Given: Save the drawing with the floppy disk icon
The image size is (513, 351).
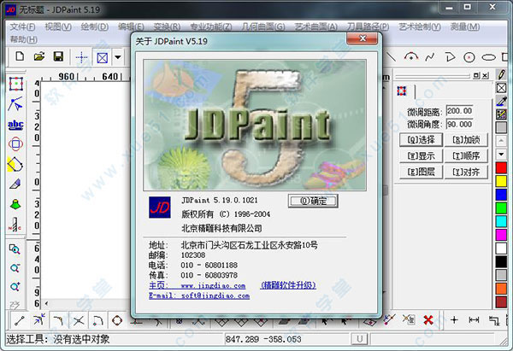Looking at the screenshot, I should pyautogui.click(x=58, y=56).
